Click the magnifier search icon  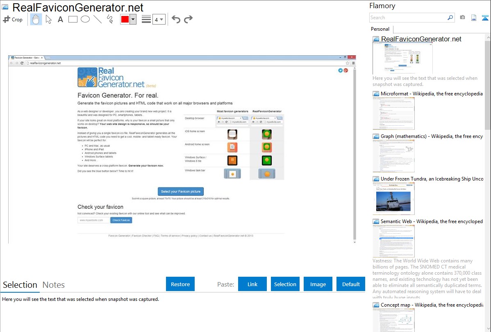click(450, 18)
